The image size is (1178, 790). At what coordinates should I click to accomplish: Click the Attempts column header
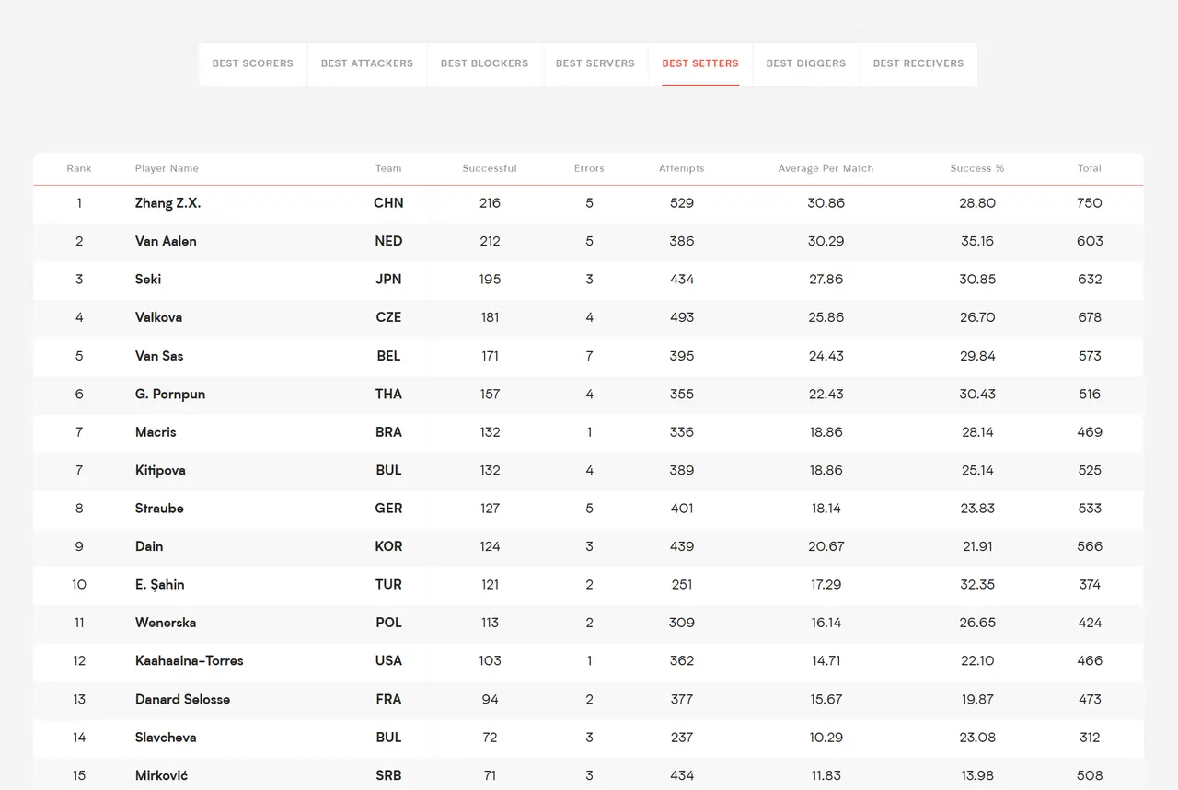[682, 168]
